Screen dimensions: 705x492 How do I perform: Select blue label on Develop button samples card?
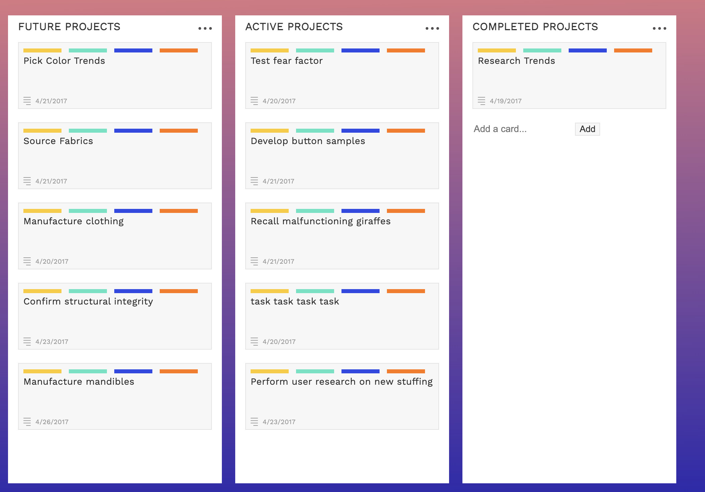click(x=361, y=131)
